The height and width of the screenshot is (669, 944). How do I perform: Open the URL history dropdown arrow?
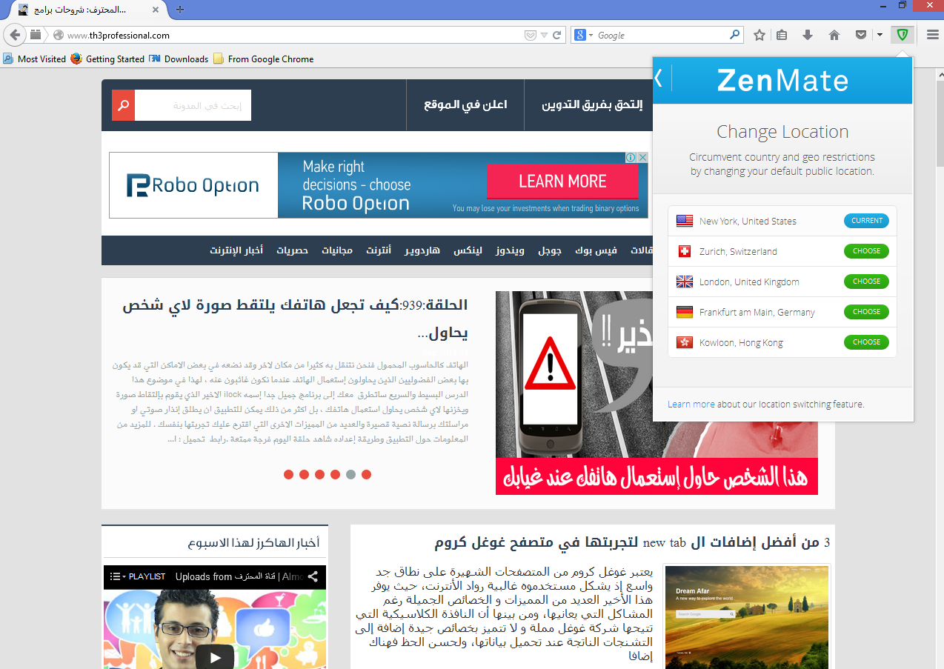coord(544,35)
